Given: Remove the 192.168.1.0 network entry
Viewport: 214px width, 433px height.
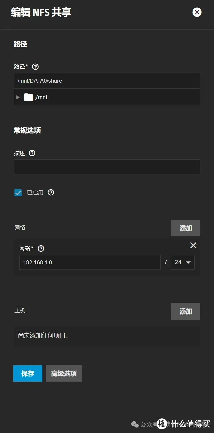Looking at the screenshot, I should pos(193,245).
